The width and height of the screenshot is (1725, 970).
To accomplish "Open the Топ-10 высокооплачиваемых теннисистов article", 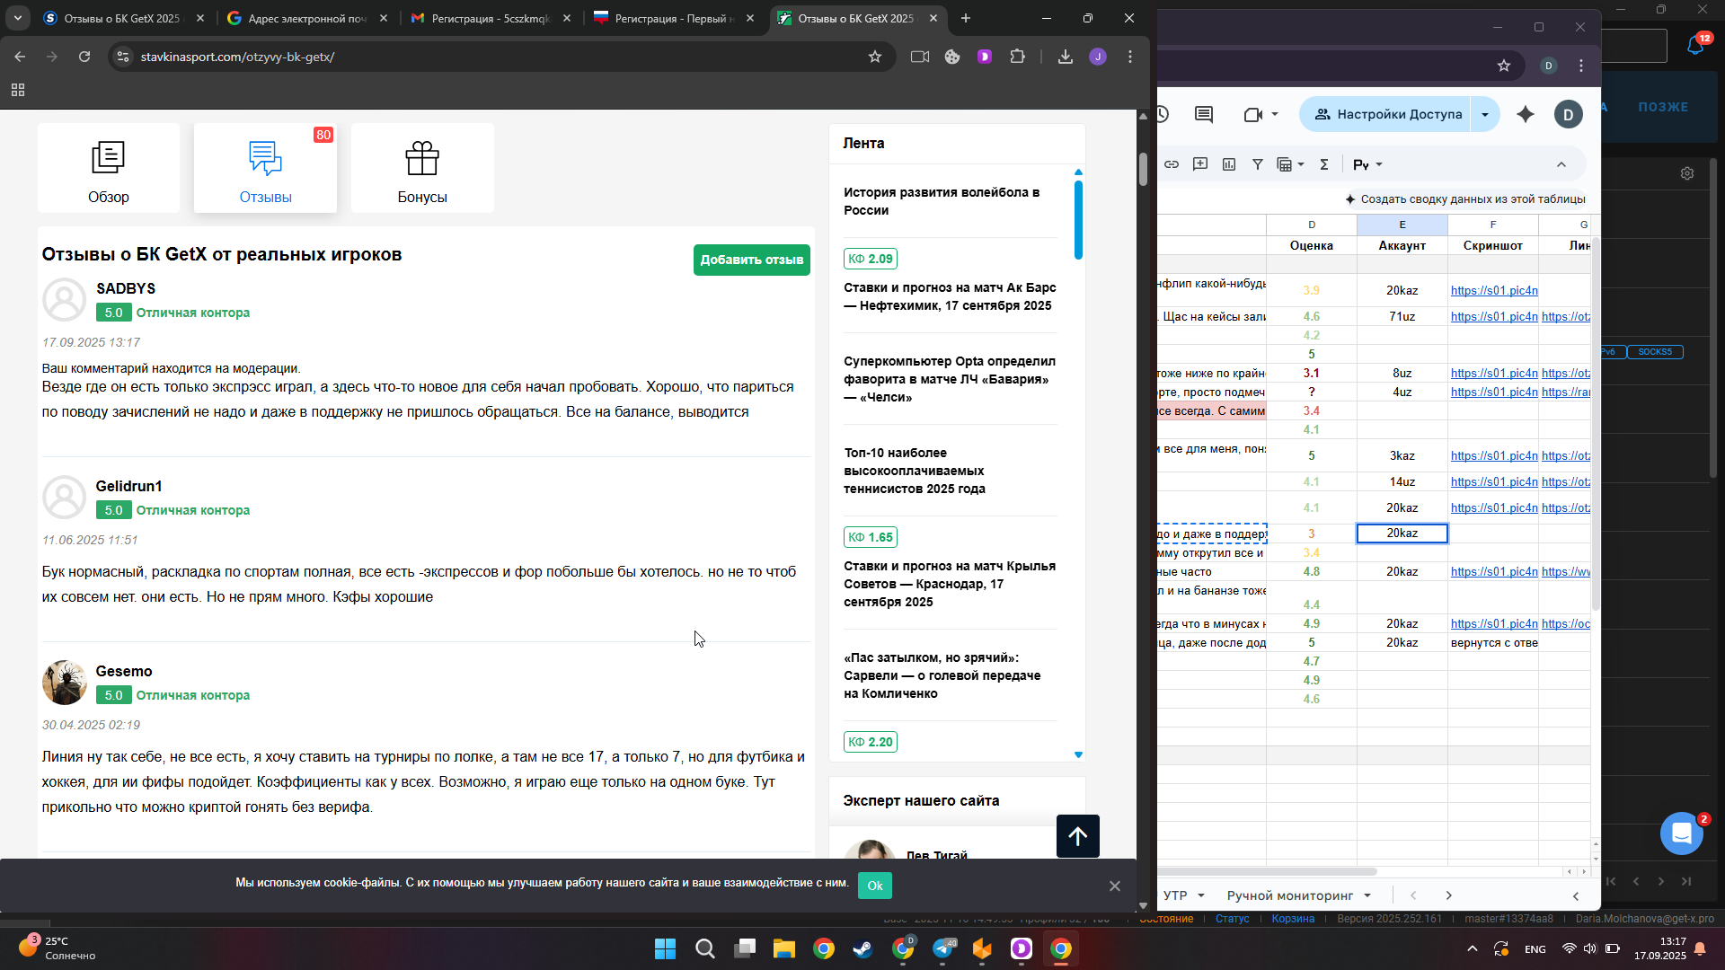I will click(915, 471).
